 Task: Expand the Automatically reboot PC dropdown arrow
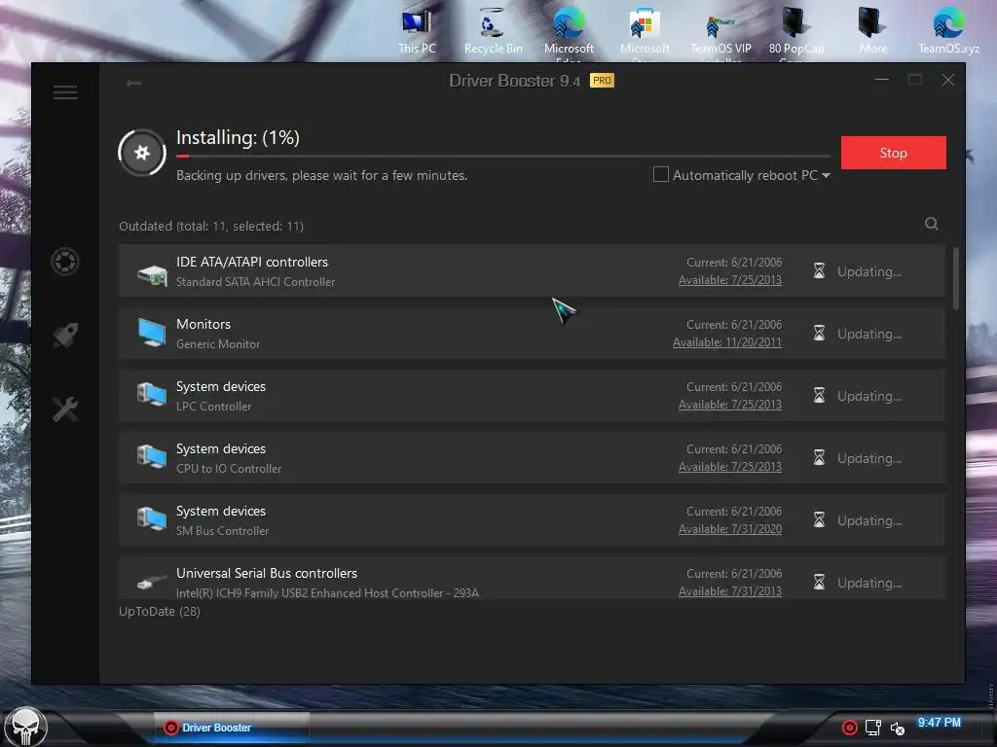point(826,175)
